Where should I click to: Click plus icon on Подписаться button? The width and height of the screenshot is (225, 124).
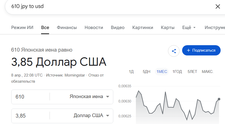[189, 50]
